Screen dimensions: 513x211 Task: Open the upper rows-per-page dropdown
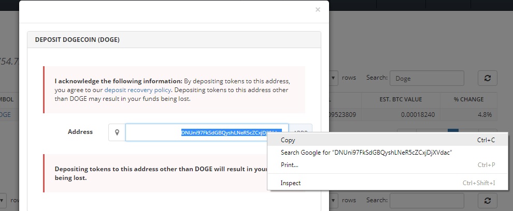coord(333,78)
